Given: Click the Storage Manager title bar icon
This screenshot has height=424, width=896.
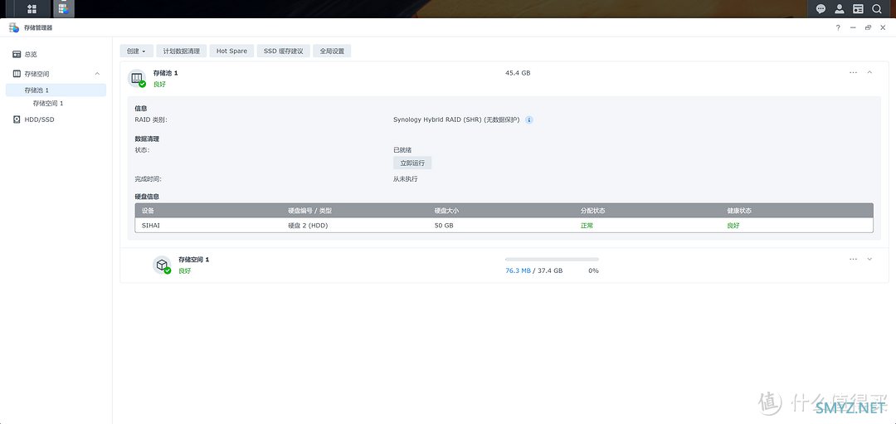Looking at the screenshot, I should [x=14, y=27].
